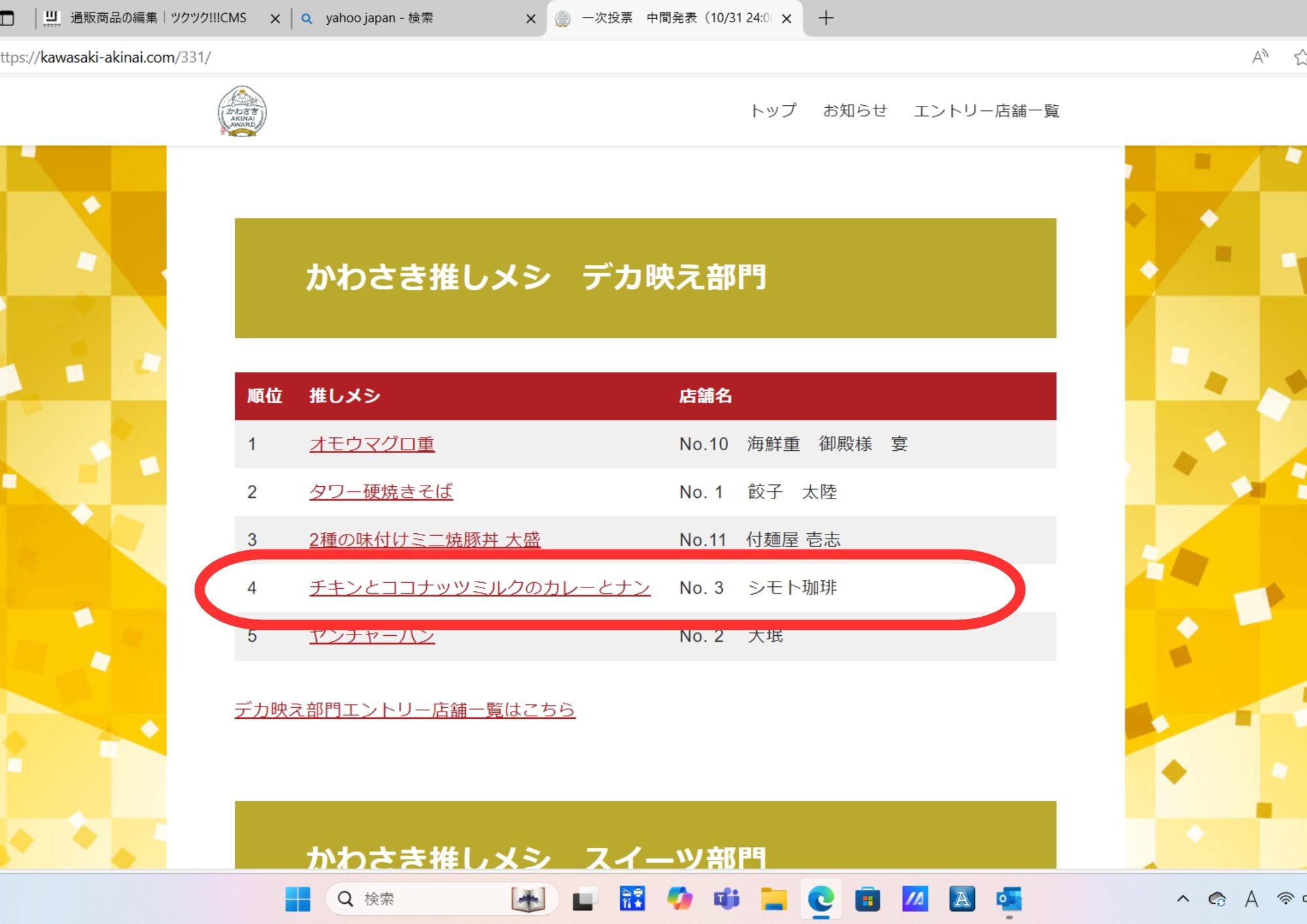
Task: Open Task View on taskbar
Action: click(584, 899)
